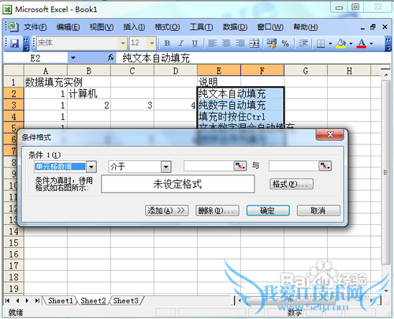Toggle Bold formatting button
This screenshot has width=394, height=319.
(x=167, y=43)
